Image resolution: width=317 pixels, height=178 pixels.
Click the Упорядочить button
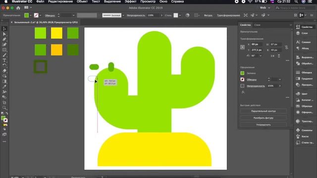263,125
